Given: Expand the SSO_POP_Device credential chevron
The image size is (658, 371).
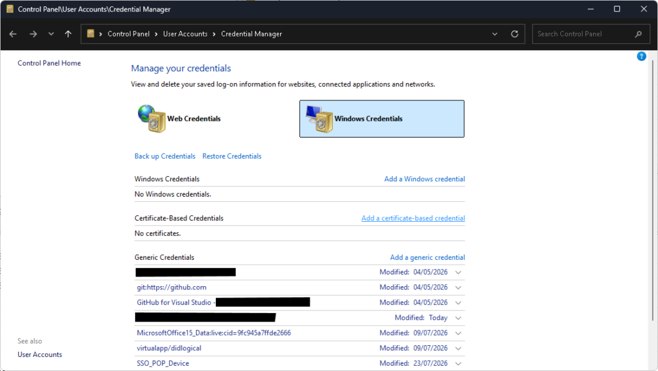Looking at the screenshot, I should pyautogui.click(x=458, y=363).
